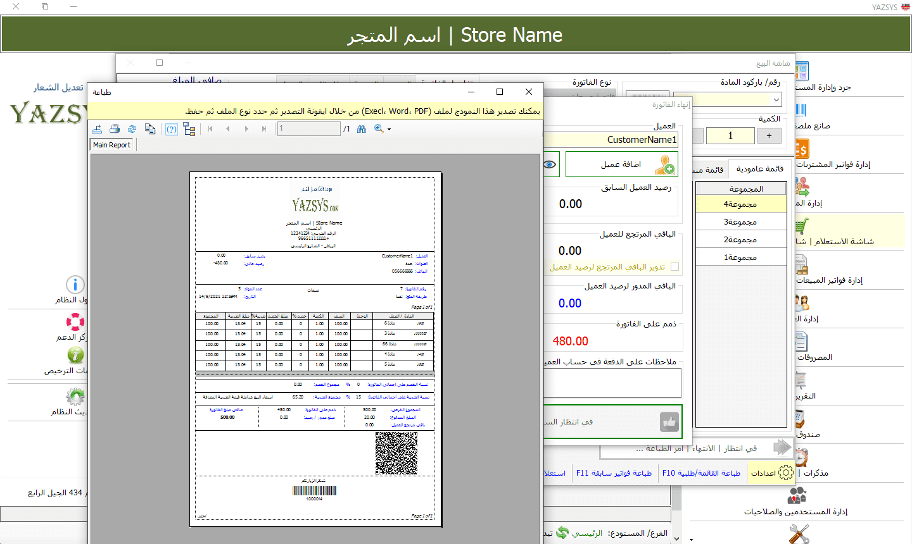Image resolution: width=912 pixels, height=544 pixels.
Task: Select group مجموعة2 in the list
Action: [x=741, y=240]
